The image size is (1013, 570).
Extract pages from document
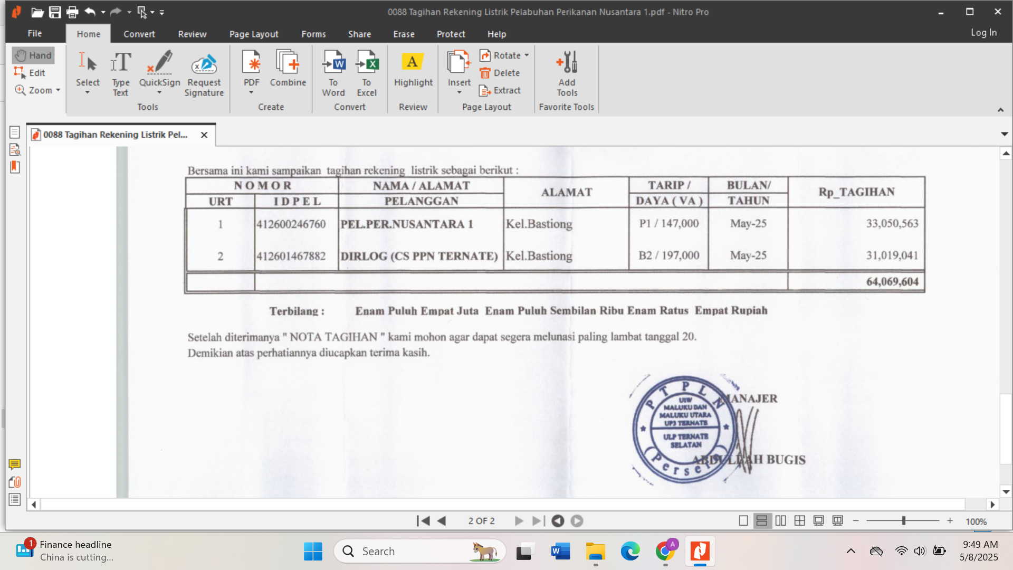(x=500, y=90)
